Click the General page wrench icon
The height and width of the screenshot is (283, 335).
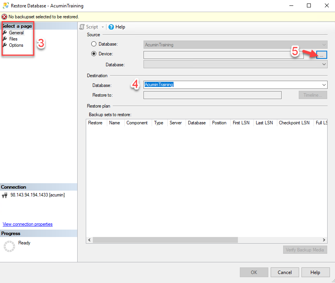coord(5,32)
